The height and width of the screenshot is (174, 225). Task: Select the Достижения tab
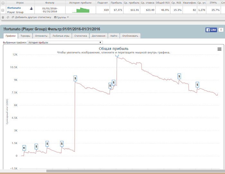98,36
